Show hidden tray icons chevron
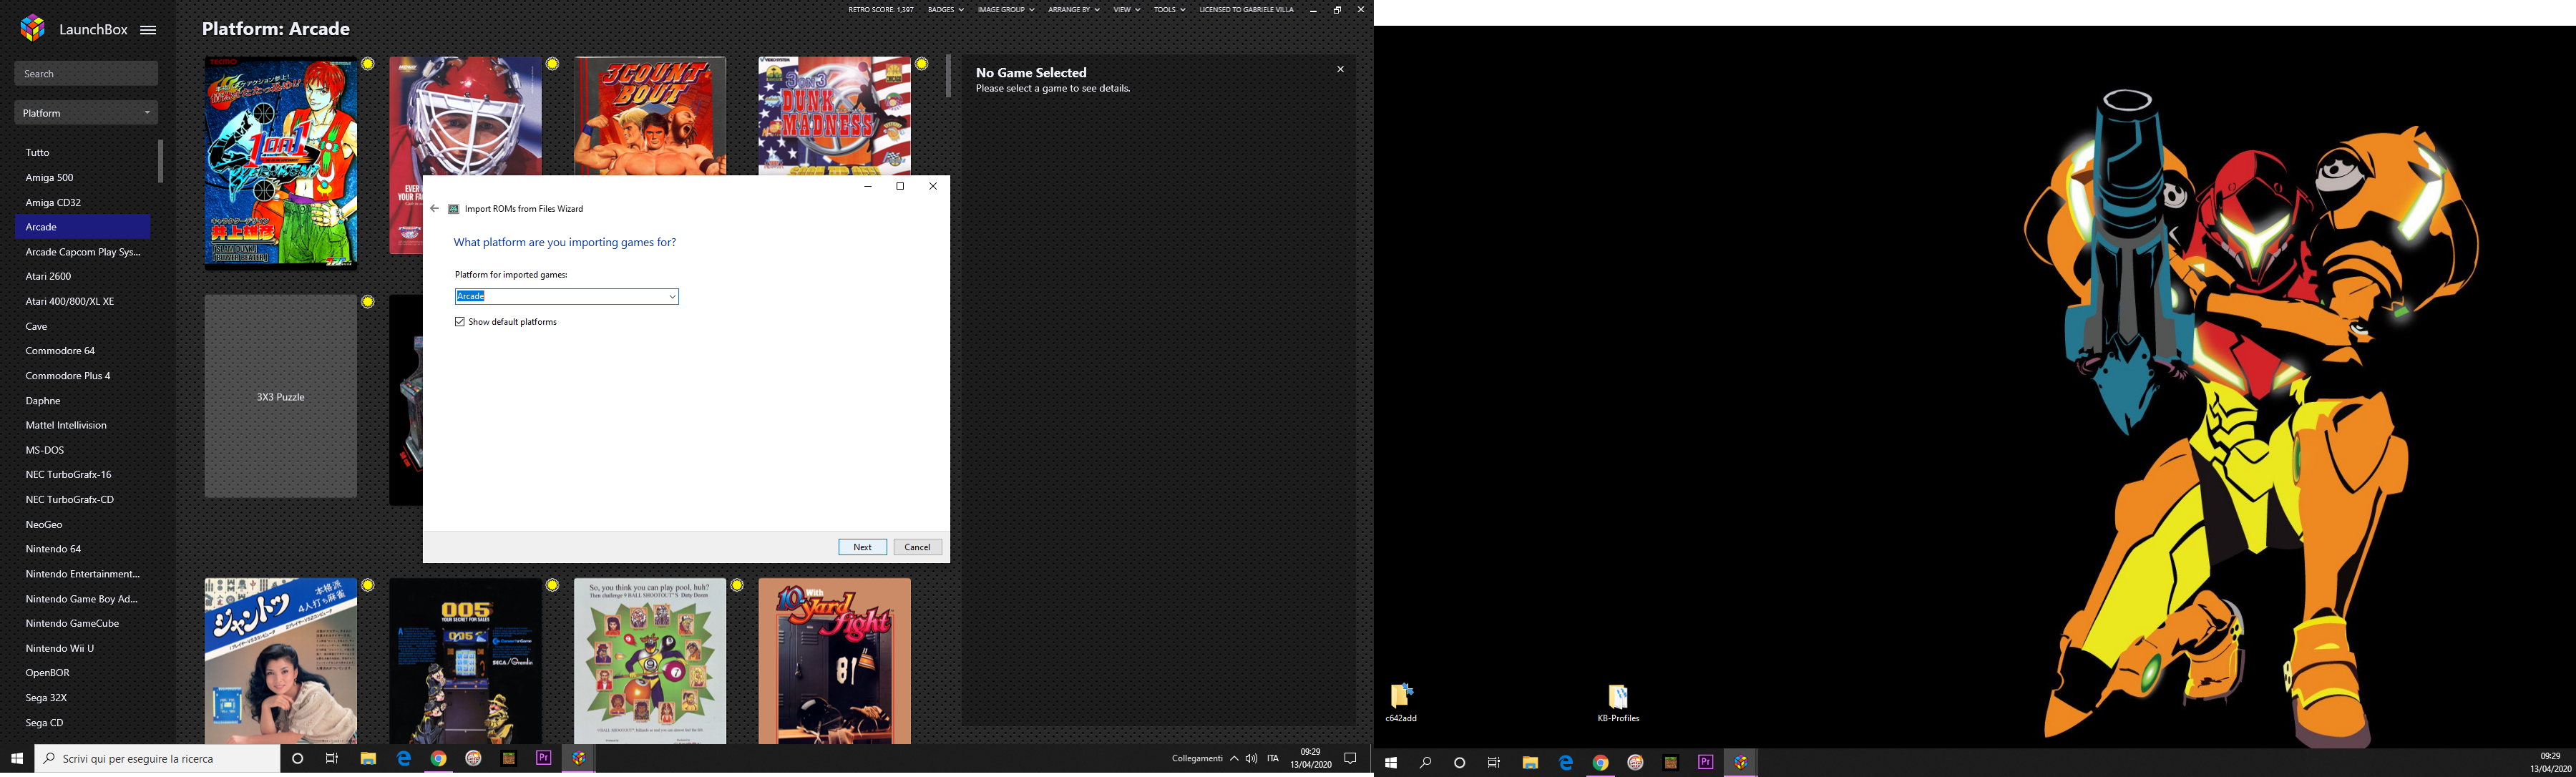 click(x=1234, y=759)
